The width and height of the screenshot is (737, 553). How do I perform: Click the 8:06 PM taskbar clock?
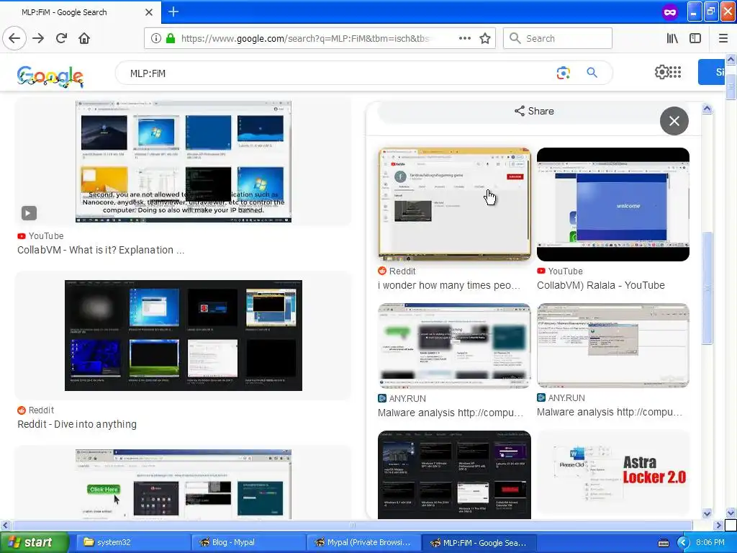710,542
